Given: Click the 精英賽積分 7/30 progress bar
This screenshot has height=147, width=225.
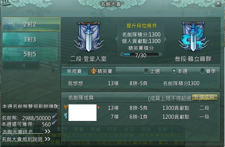Looking at the screenshot, I should [141, 54].
